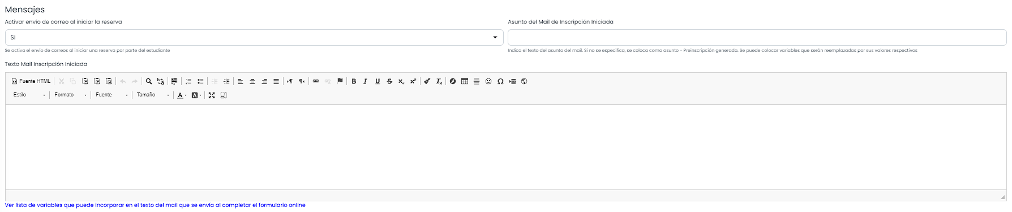This screenshot has height=212, width=1012.
Task: Click the Undo arrow
Action: click(123, 81)
